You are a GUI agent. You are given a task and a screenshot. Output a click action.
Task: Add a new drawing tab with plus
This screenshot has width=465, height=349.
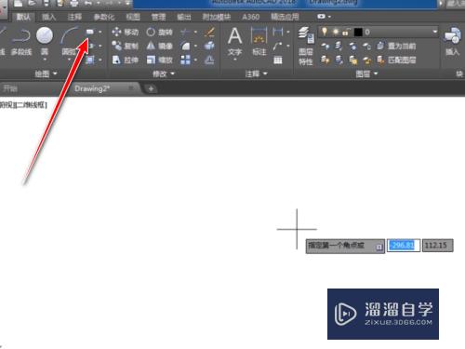(151, 89)
